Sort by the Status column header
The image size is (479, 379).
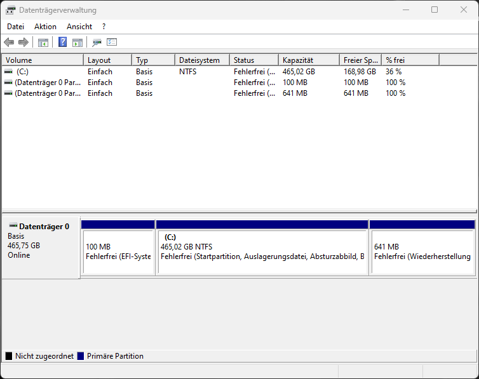pyautogui.click(x=254, y=60)
